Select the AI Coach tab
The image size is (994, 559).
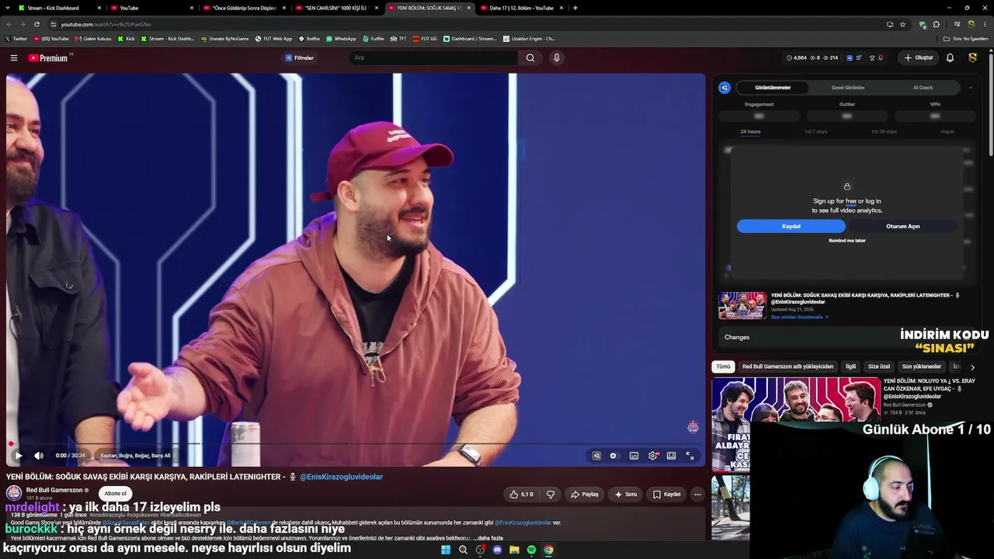coord(923,88)
